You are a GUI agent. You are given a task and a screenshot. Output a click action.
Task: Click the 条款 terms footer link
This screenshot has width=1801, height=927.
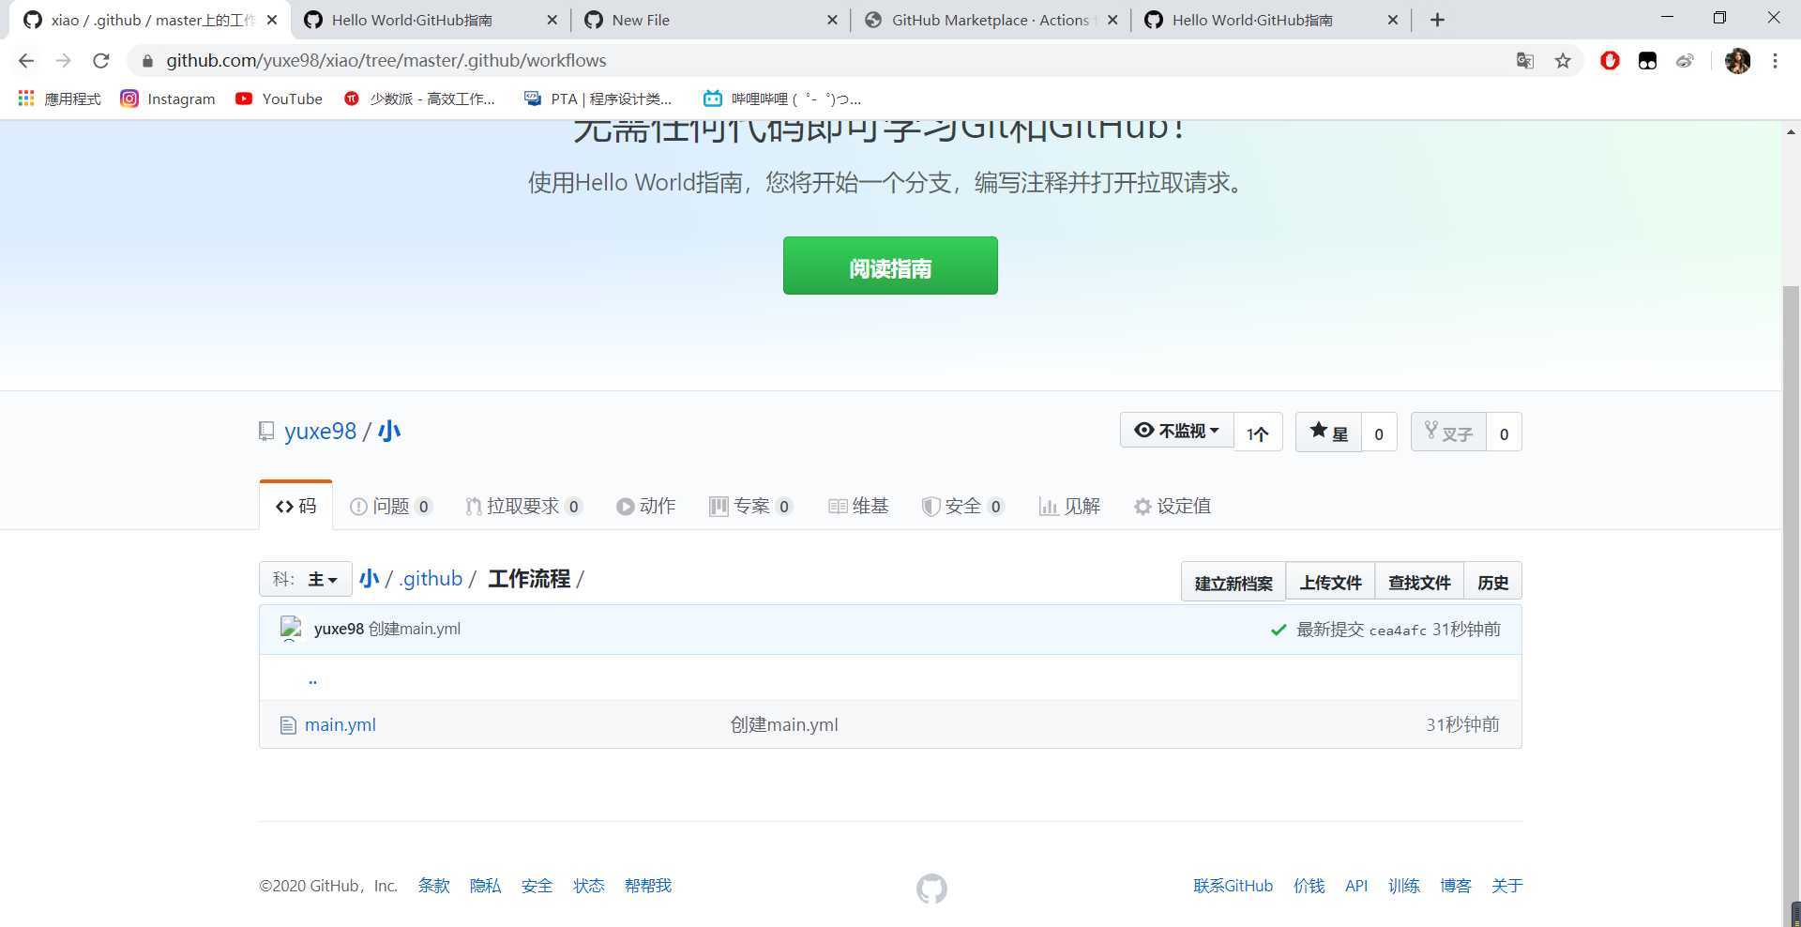tap(434, 886)
